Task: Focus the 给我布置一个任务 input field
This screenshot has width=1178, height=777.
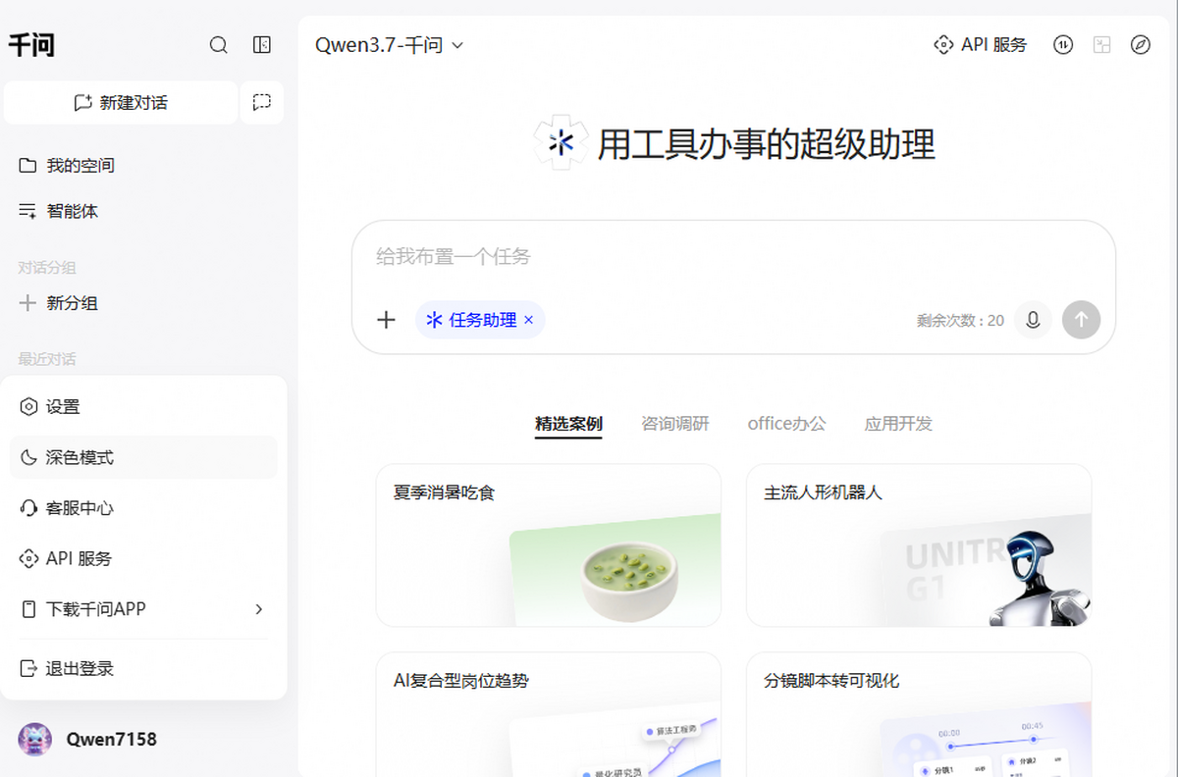Action: point(733,257)
